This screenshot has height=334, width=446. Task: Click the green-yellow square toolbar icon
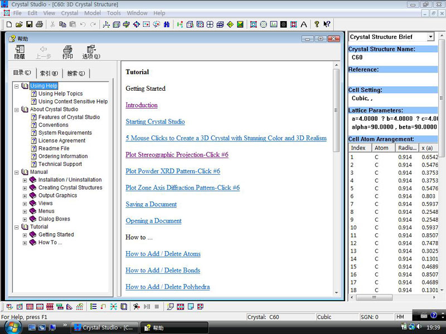coord(240,24)
